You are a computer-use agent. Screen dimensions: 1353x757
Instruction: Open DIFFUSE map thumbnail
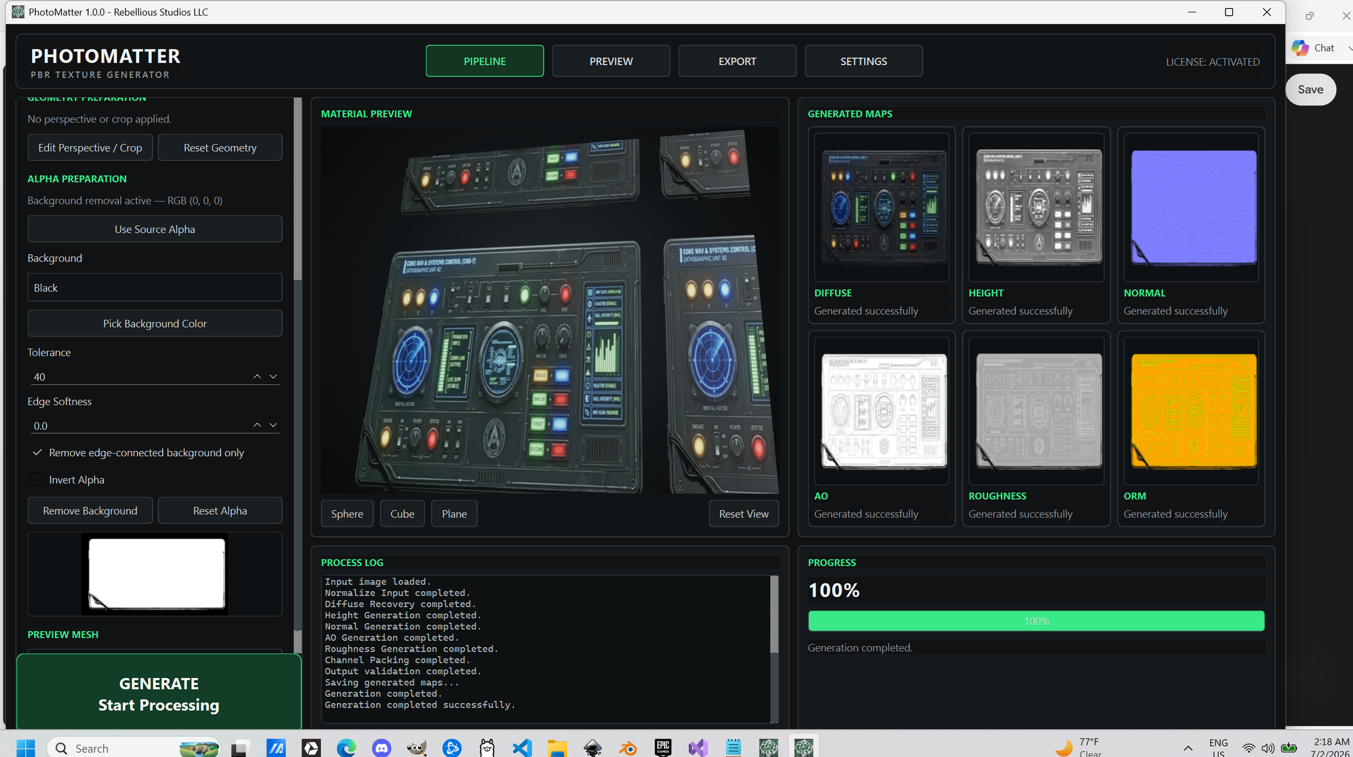click(882, 207)
